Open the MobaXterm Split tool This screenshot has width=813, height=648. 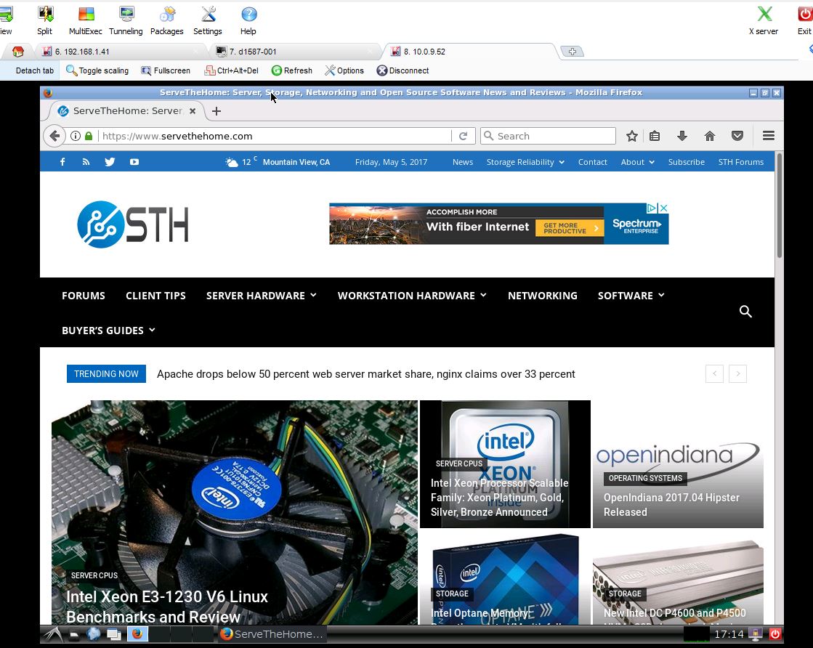(x=45, y=21)
